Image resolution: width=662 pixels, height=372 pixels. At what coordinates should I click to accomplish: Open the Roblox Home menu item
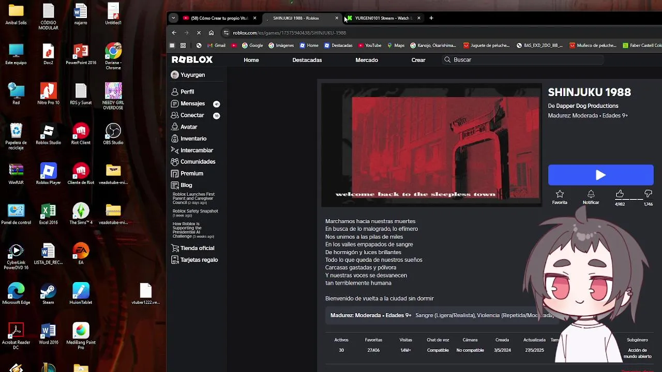pos(251,60)
